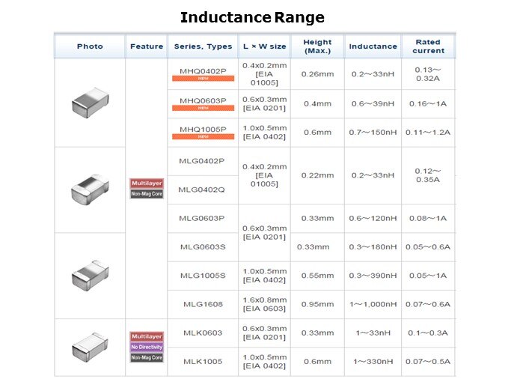
Task: Click the orange NEW badge under MHQ0402P
Action: point(202,78)
